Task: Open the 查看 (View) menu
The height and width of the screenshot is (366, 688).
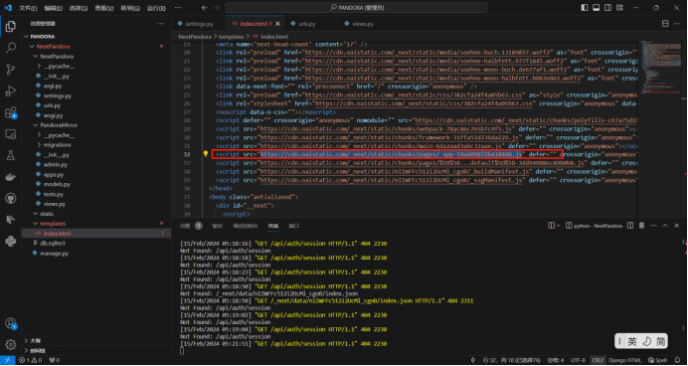Action: click(104, 8)
